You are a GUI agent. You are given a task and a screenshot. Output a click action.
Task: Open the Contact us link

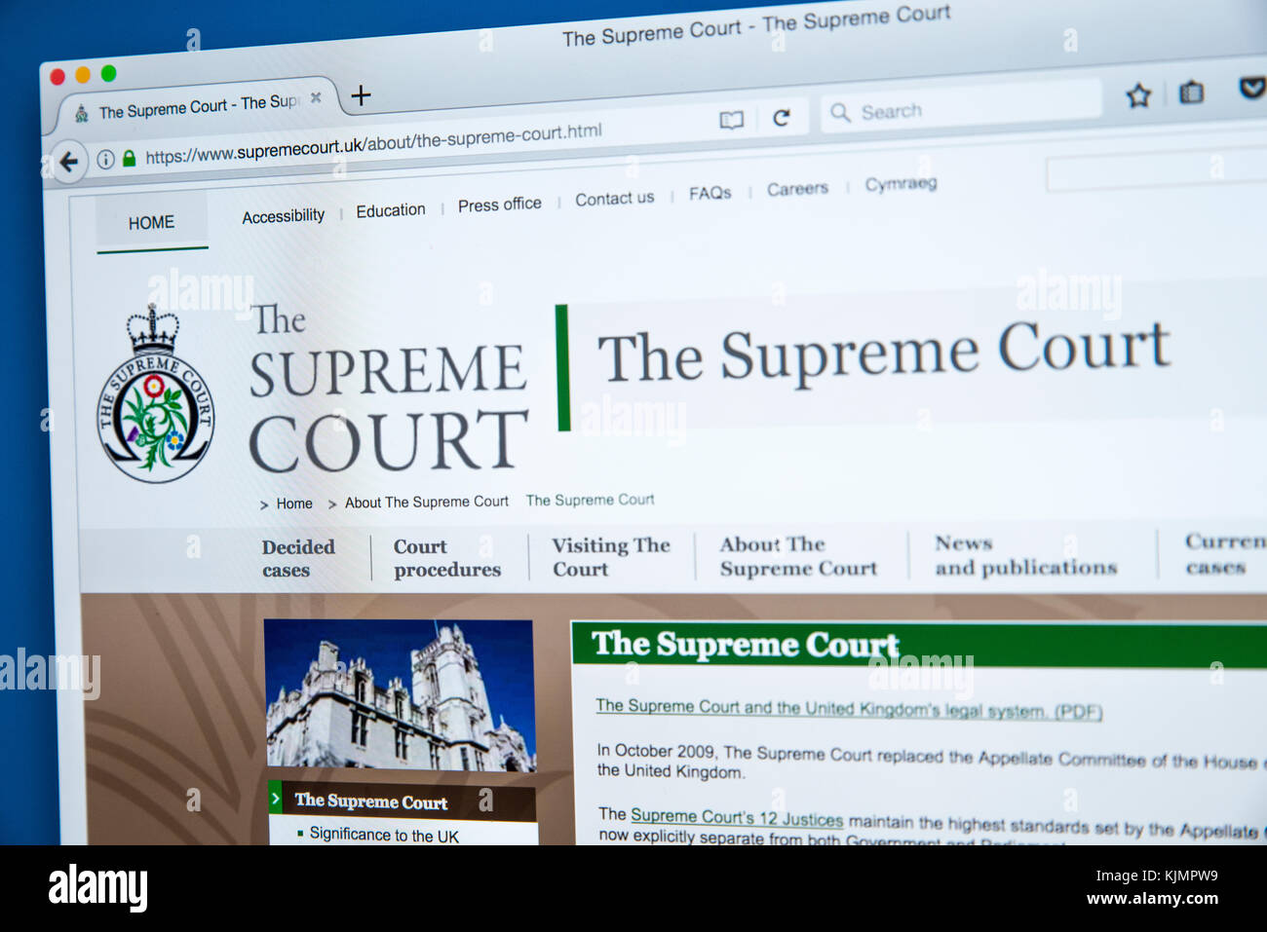point(615,199)
